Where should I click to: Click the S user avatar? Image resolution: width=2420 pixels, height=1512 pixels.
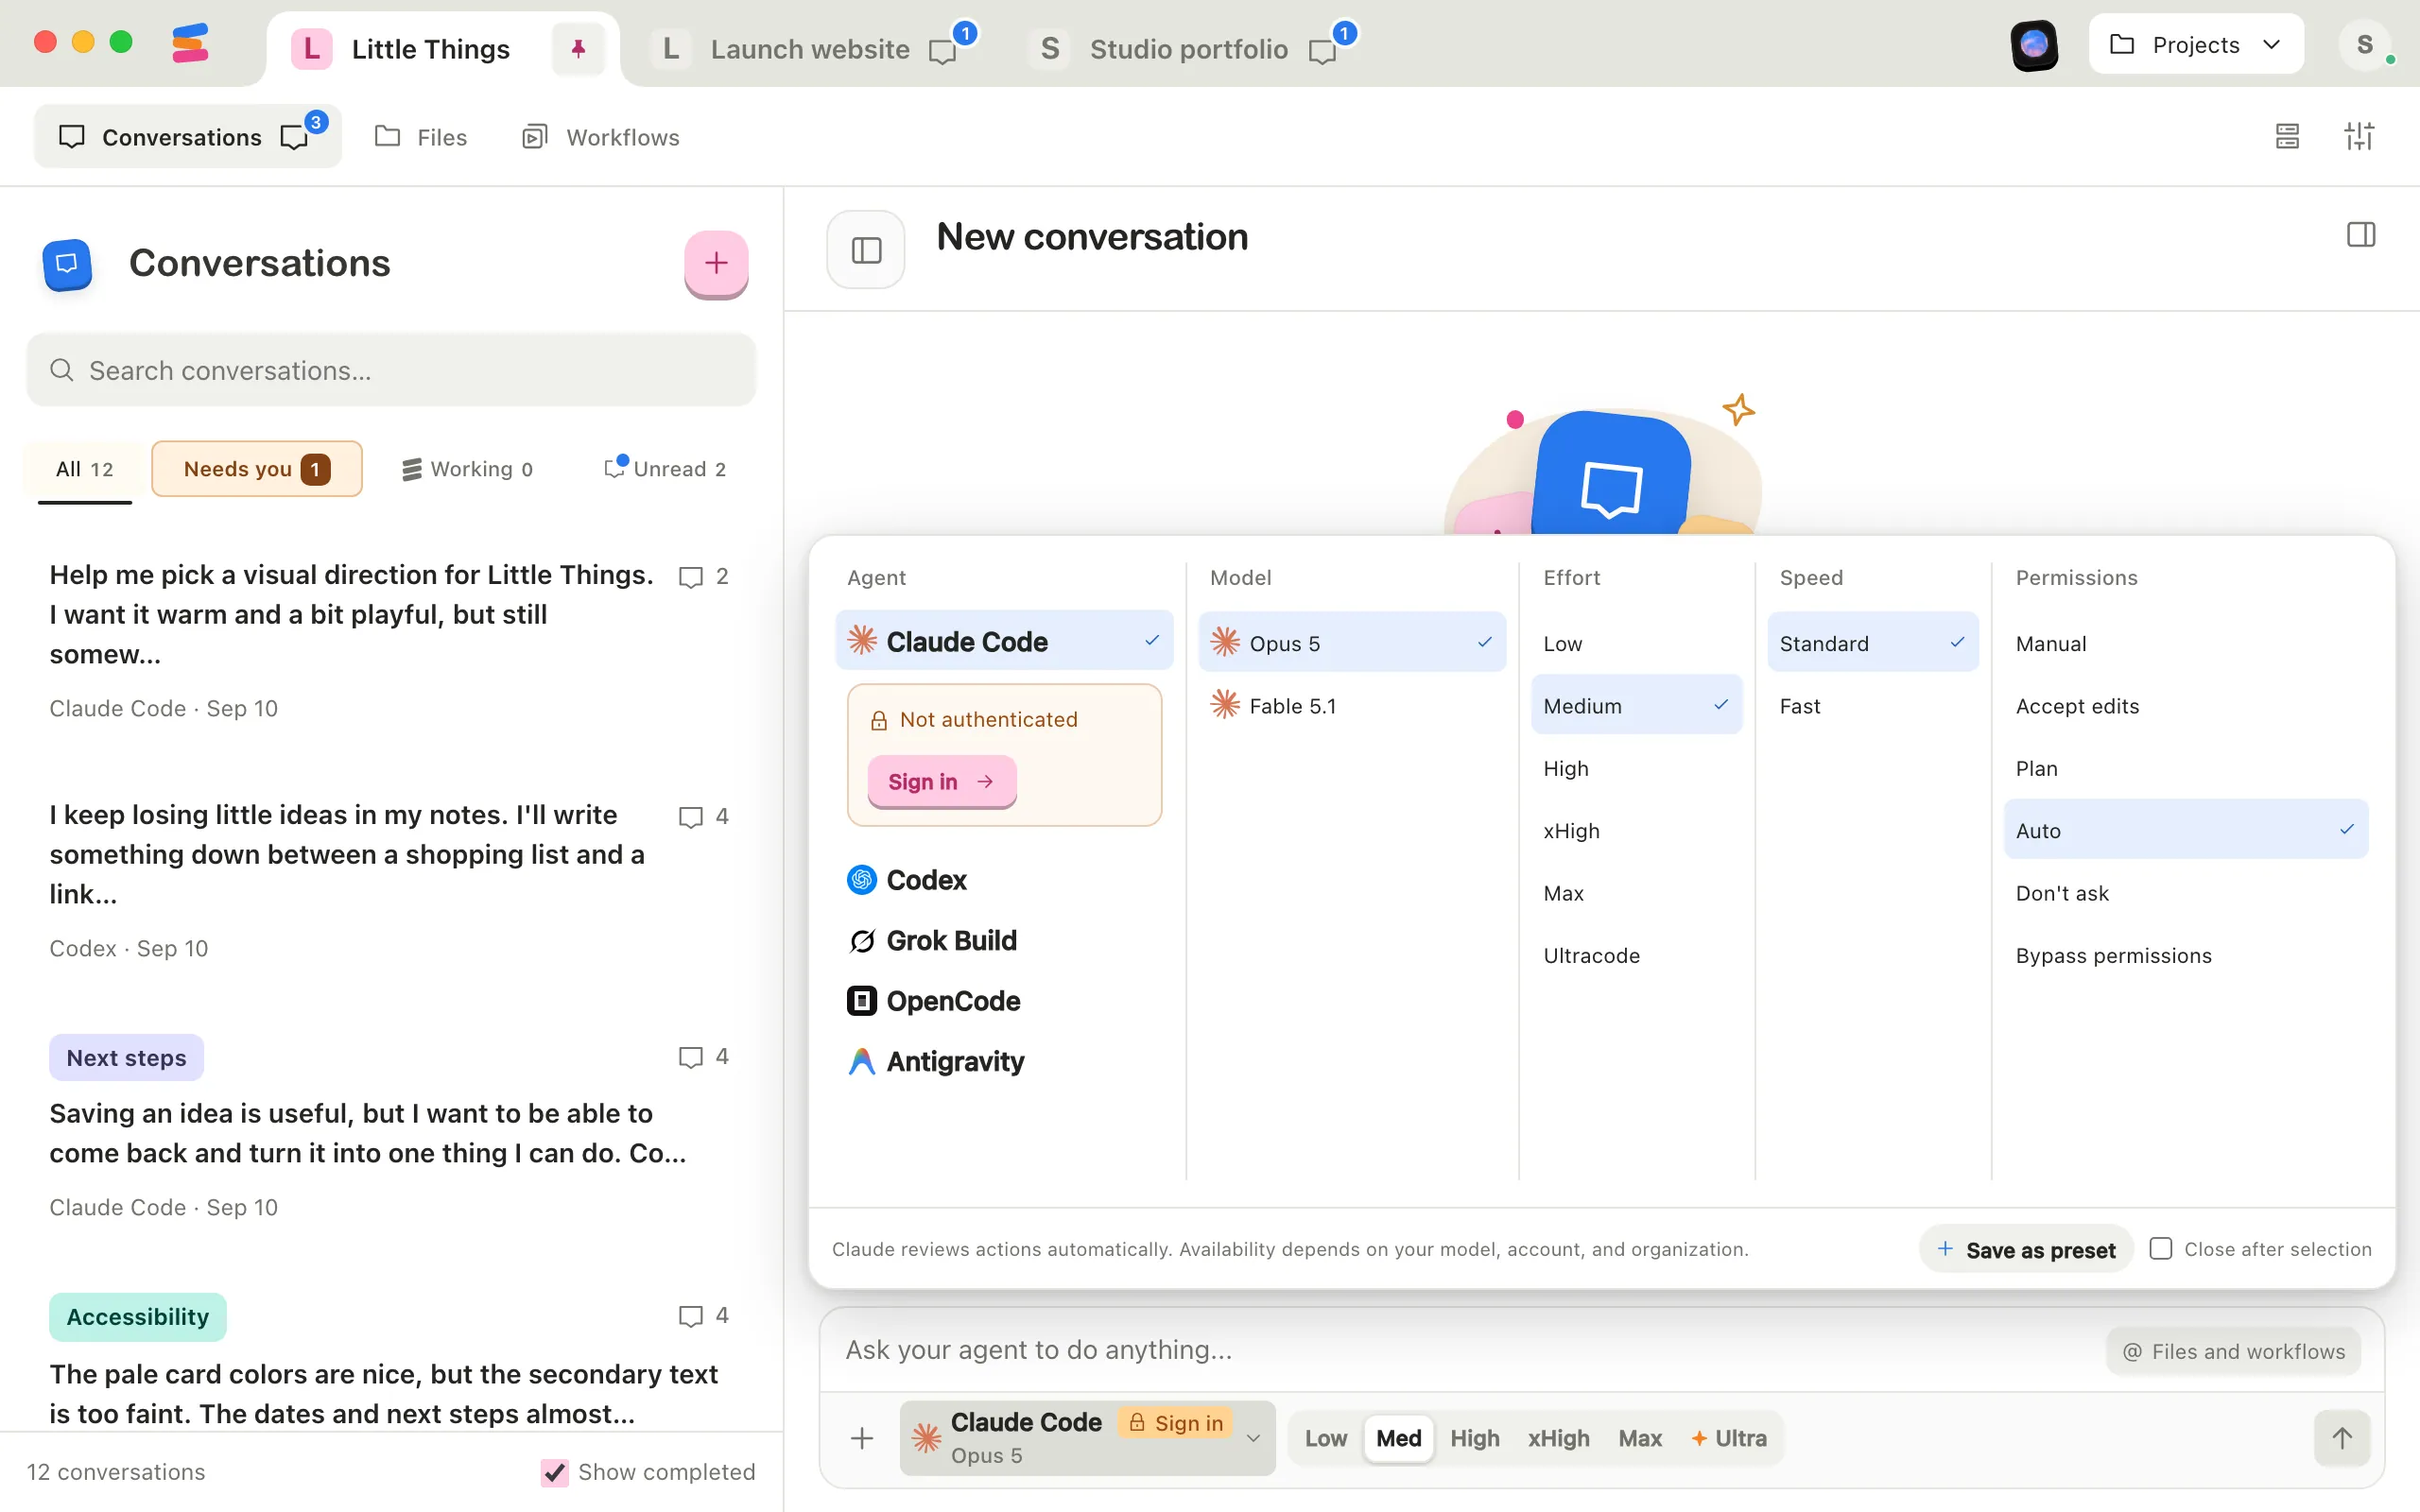(x=2364, y=45)
